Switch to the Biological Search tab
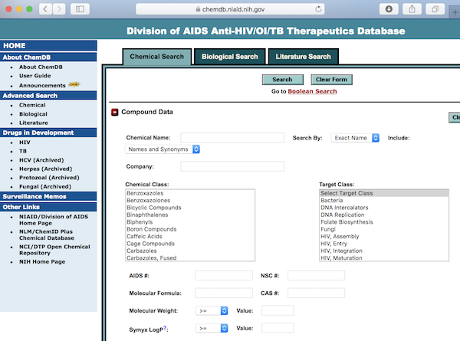460x341 pixels. click(230, 57)
